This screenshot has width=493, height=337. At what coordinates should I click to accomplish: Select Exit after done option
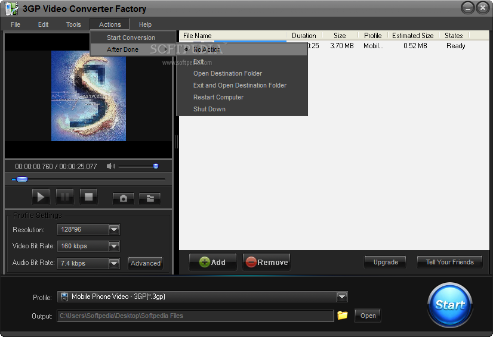242,61
